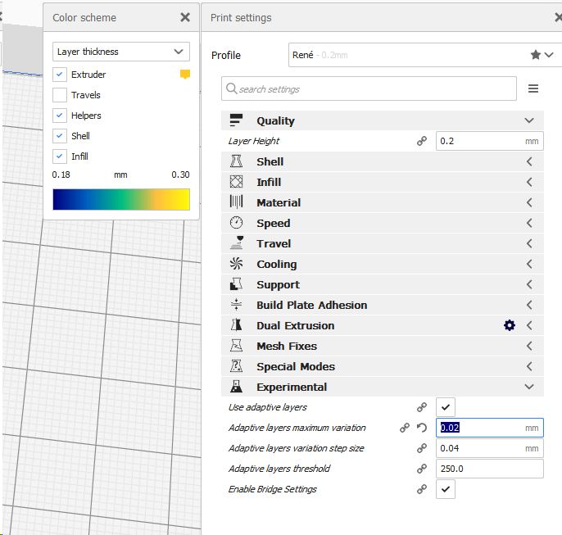Click the Adaptive layers variation step size label

[296, 448]
